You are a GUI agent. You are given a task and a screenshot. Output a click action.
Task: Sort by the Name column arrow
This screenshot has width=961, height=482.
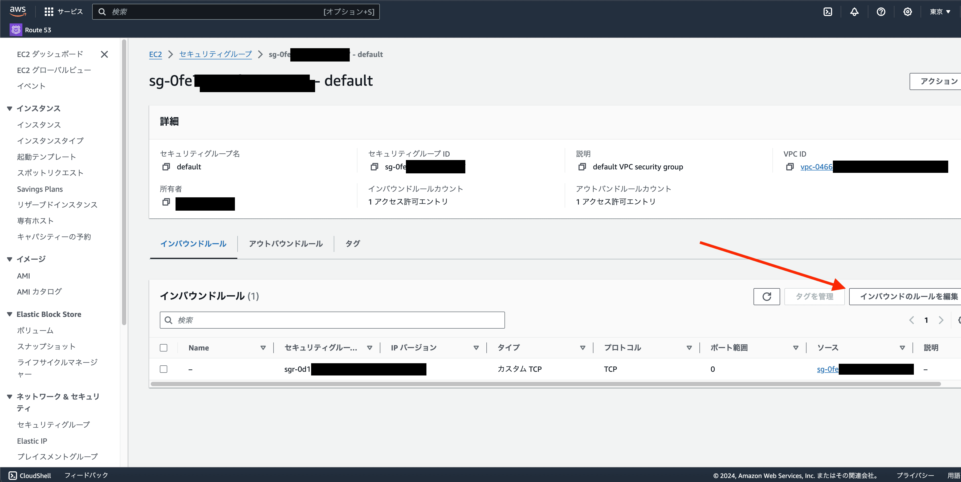[x=263, y=348]
